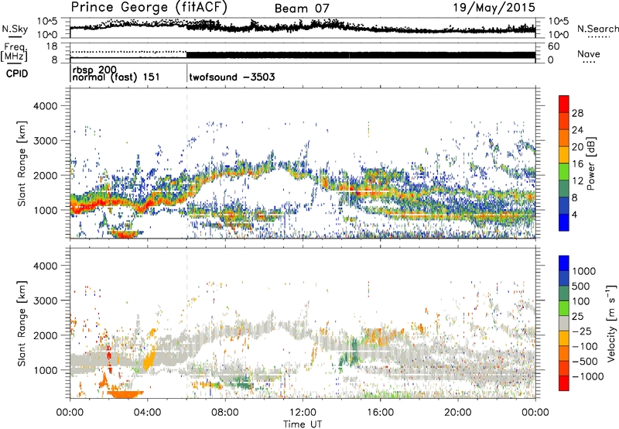Click the date '19/May/2015'
The height and width of the screenshot is (429, 619).
pos(494,7)
